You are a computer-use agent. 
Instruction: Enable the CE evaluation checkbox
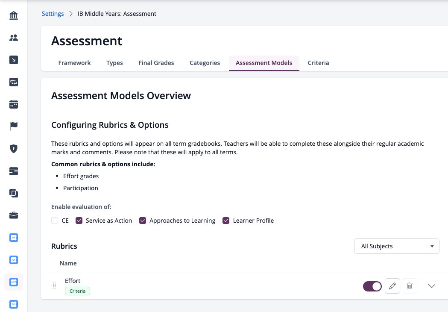pos(55,221)
